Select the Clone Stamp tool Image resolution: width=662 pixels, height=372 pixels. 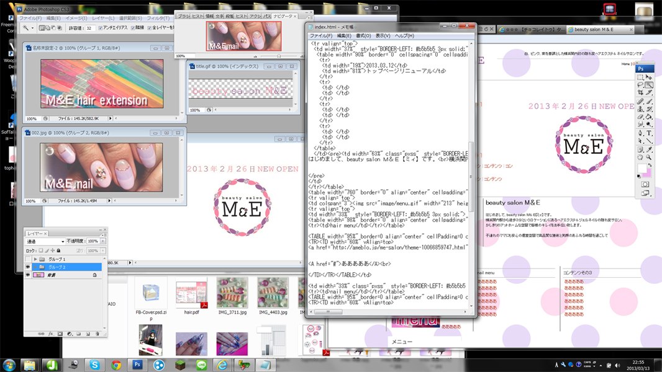point(640,108)
